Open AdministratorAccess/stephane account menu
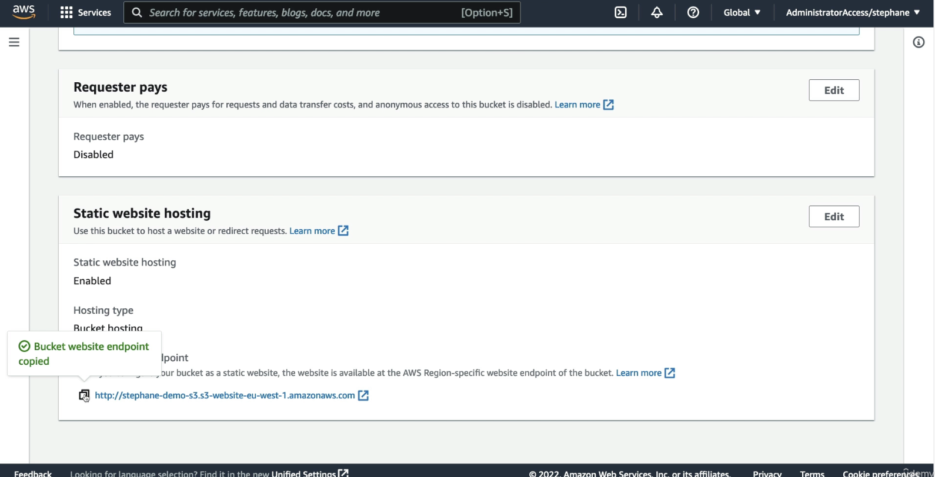 853,12
